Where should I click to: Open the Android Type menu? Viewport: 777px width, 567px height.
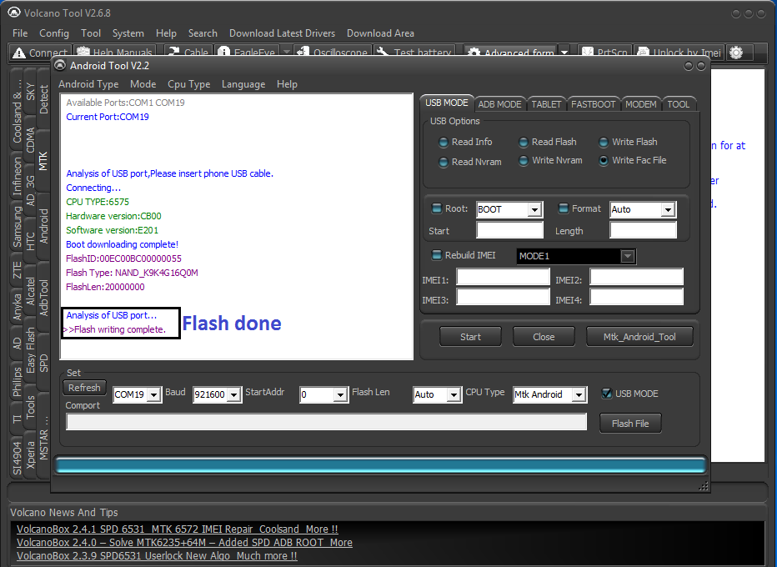[88, 84]
